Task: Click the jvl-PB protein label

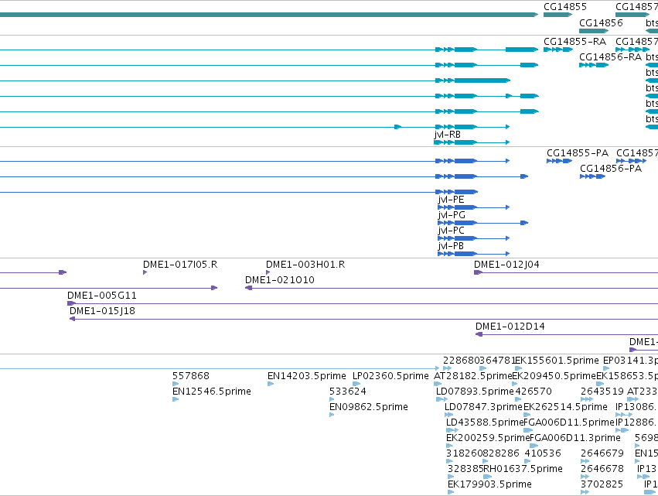Action: coord(451,246)
